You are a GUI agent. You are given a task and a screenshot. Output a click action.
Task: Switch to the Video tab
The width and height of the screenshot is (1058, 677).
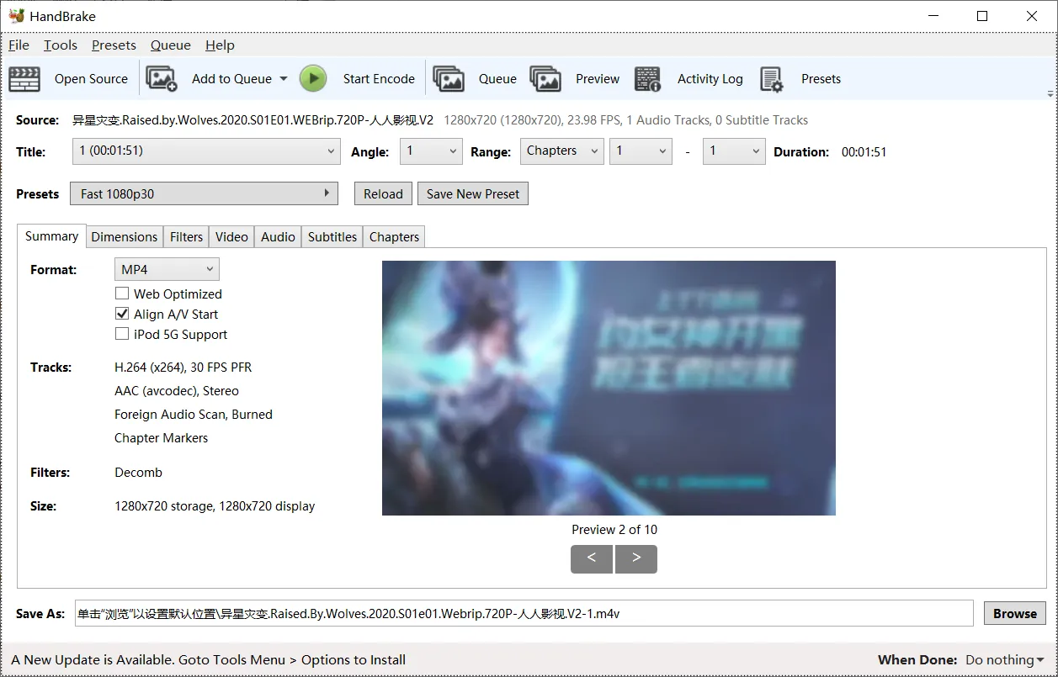[x=231, y=237]
